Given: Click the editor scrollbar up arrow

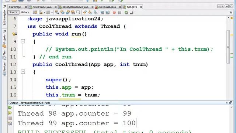Looking at the screenshot, I should pyautogui.click(x=228, y=18).
